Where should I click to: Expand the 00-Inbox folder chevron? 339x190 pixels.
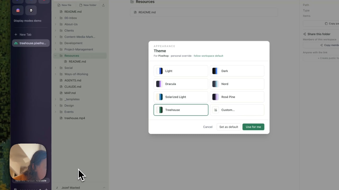tap(55, 18)
